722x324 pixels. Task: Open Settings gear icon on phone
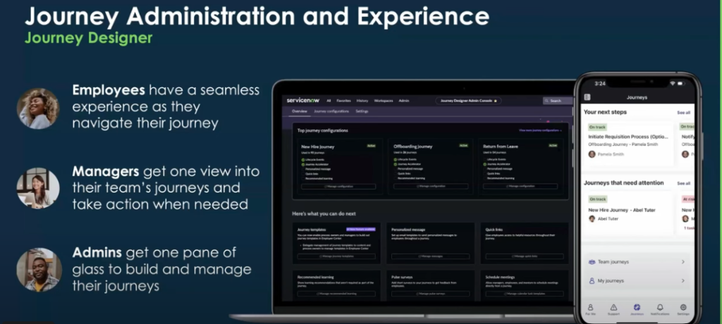(x=683, y=308)
